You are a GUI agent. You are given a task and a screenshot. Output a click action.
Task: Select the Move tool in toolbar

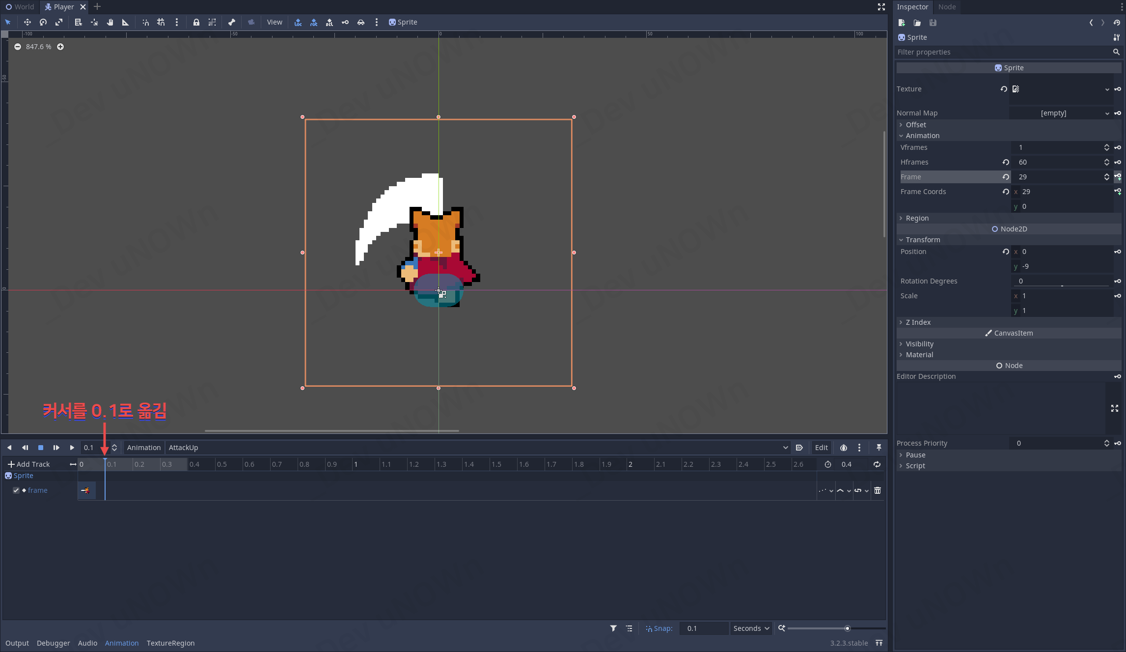click(x=27, y=22)
